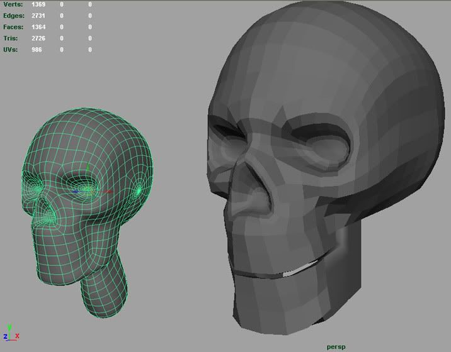Click the Tris count value 2726
Viewport: 451px width, 352px height.
pyautogui.click(x=37, y=38)
